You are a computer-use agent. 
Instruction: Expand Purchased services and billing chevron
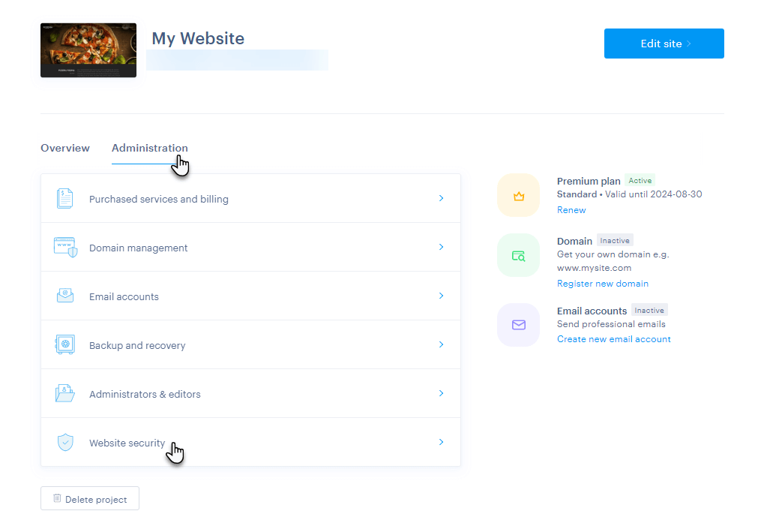pos(441,199)
